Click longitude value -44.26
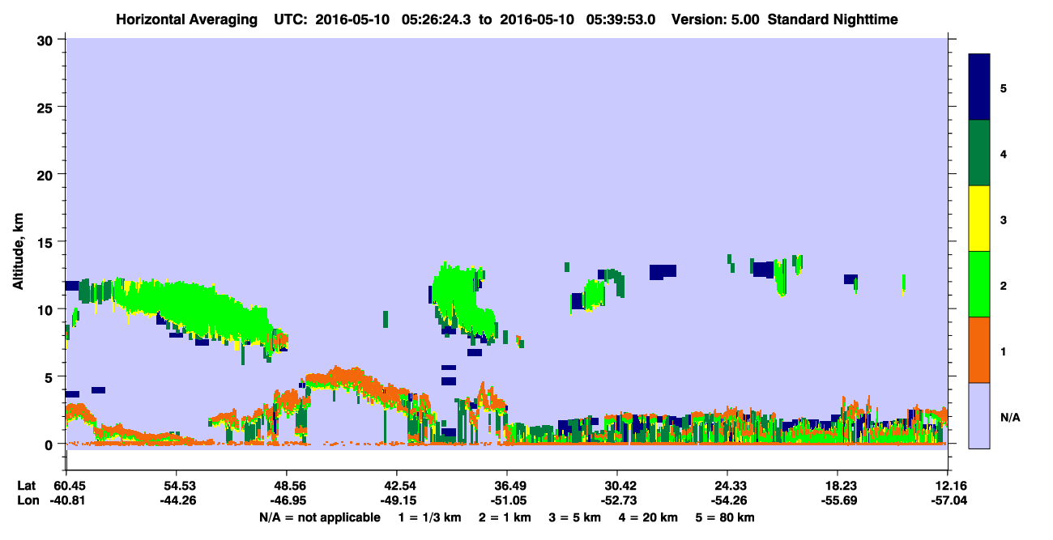 pyautogui.click(x=177, y=500)
